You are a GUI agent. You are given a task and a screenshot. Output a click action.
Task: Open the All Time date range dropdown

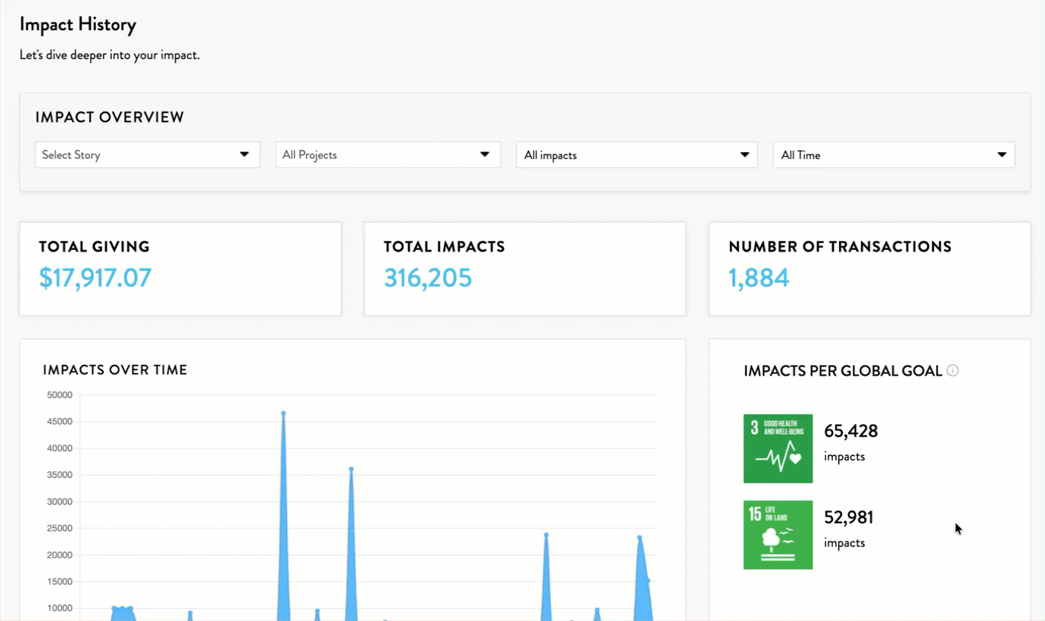[x=894, y=154]
